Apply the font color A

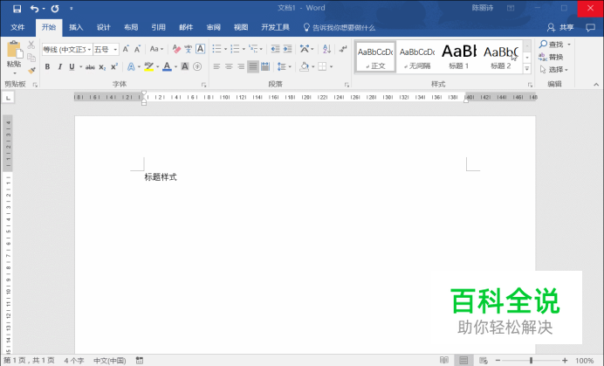pos(167,66)
